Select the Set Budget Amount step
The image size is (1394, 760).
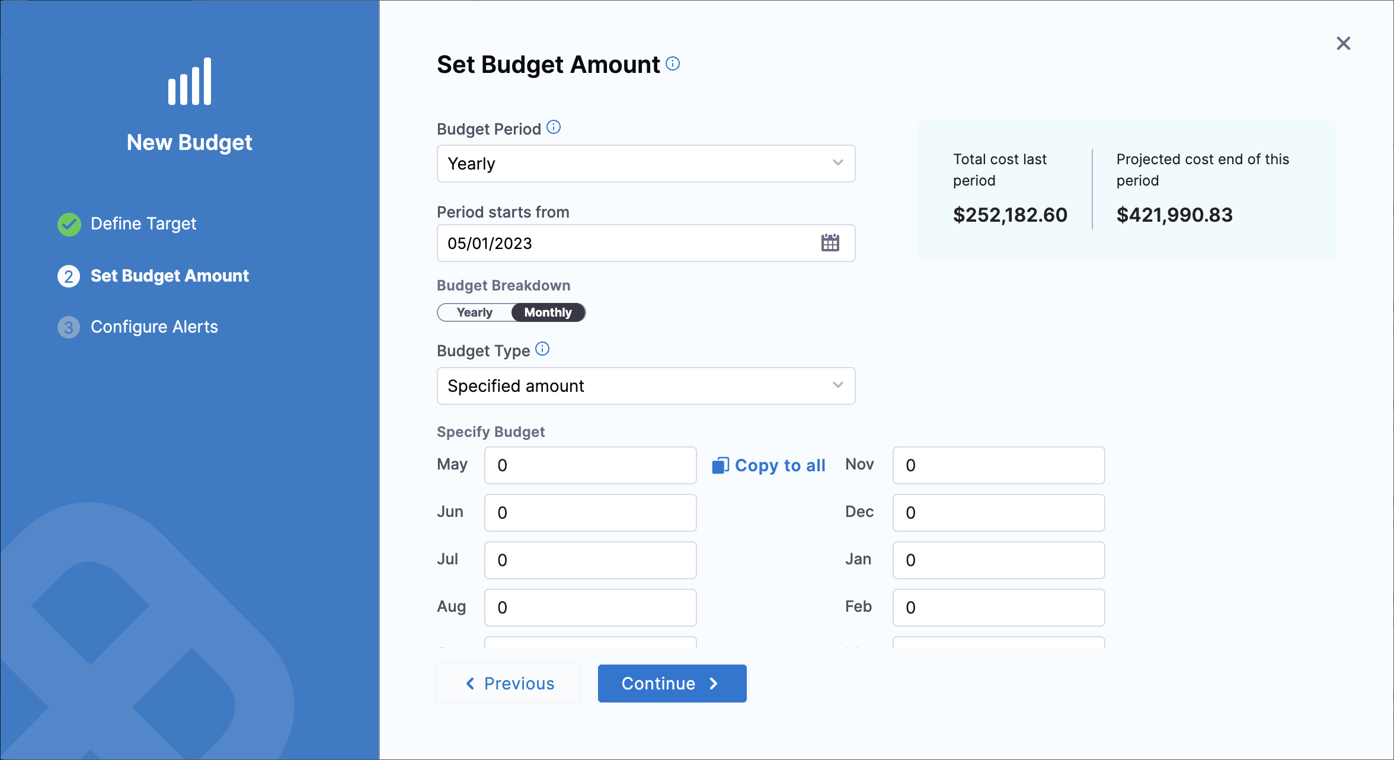click(x=170, y=276)
